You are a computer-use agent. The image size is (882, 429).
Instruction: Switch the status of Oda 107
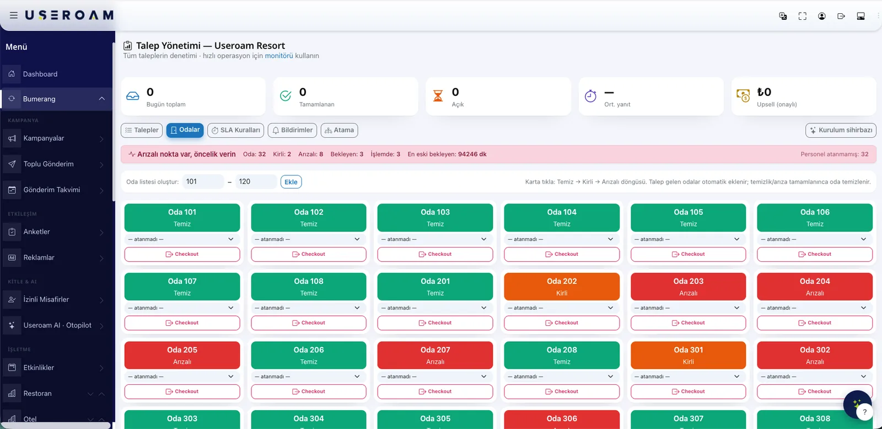[x=182, y=287]
